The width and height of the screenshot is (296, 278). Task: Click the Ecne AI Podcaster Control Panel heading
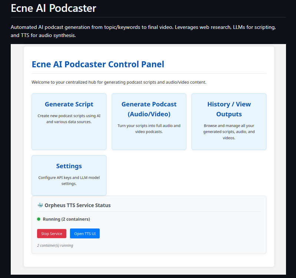pyautogui.click(x=98, y=64)
